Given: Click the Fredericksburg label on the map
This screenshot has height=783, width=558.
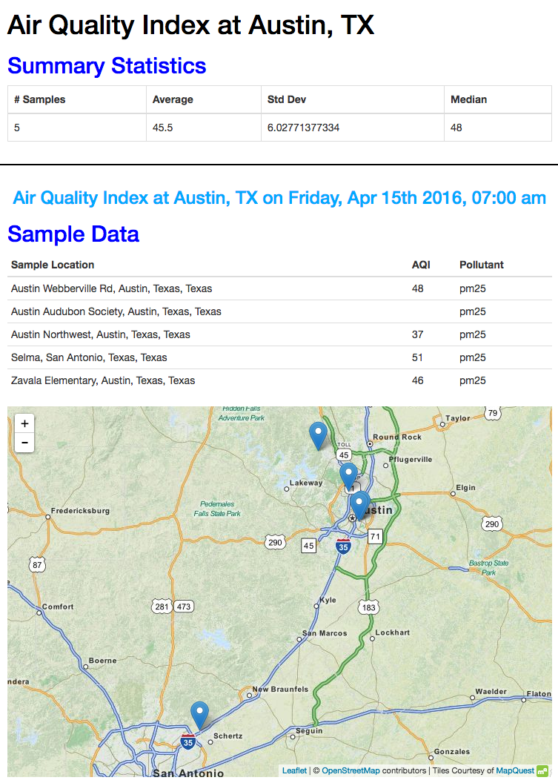Looking at the screenshot, I should coord(80,511).
